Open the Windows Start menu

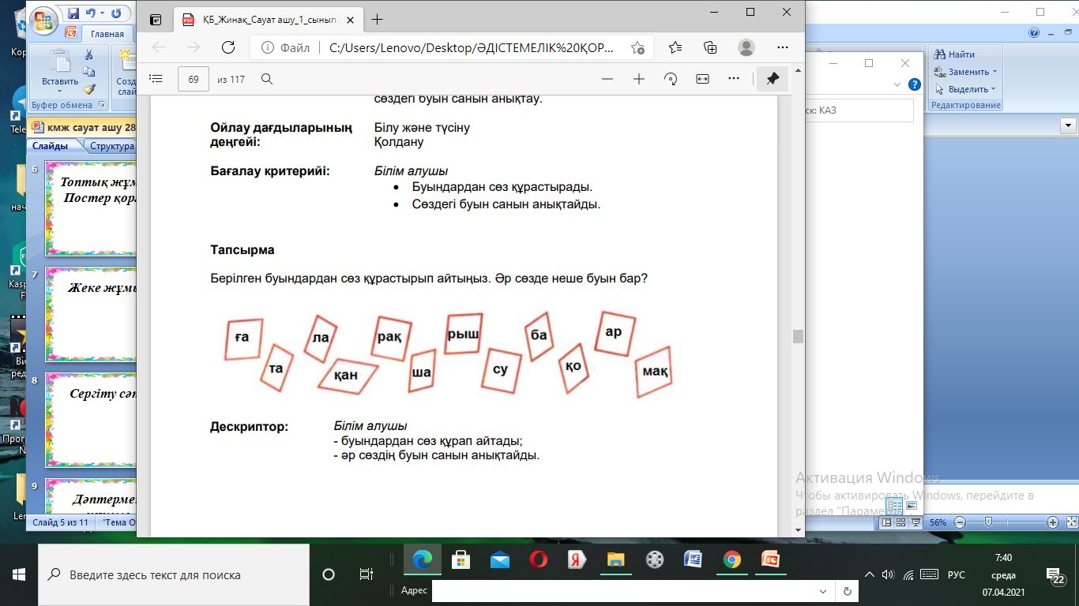pyautogui.click(x=19, y=574)
